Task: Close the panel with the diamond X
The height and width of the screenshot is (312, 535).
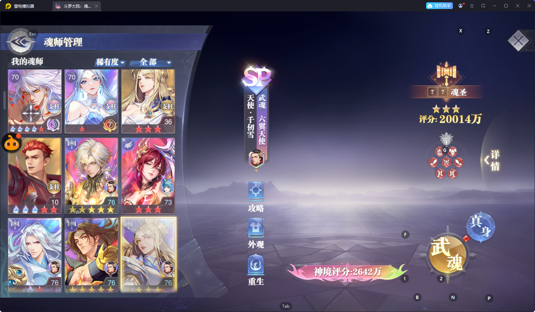Action: (x=518, y=41)
